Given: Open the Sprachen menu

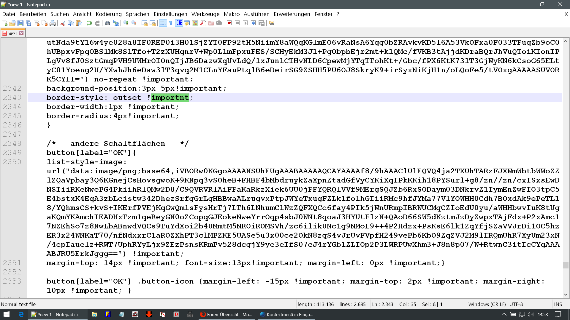Looking at the screenshot, I should pos(137,14).
